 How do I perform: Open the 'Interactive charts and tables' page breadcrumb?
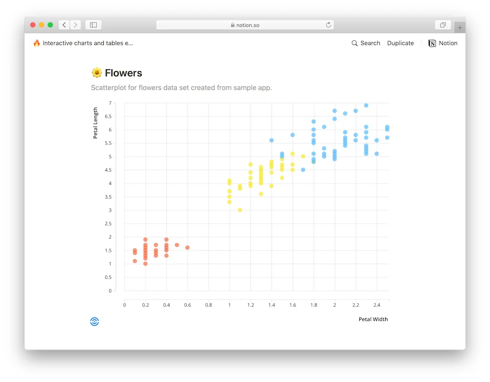(x=88, y=43)
